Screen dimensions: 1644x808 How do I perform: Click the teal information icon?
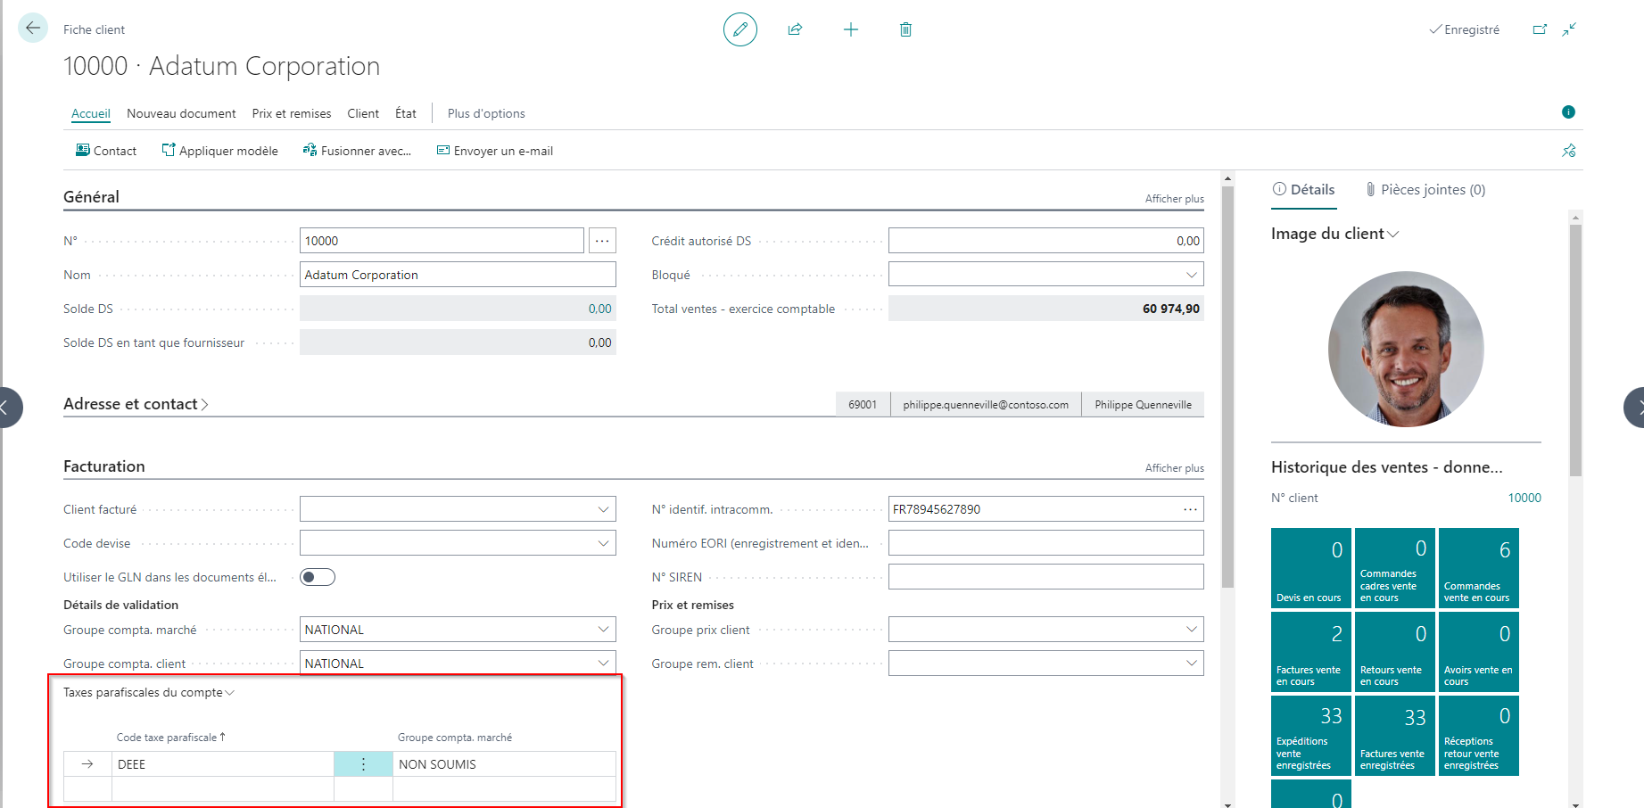[1568, 111]
